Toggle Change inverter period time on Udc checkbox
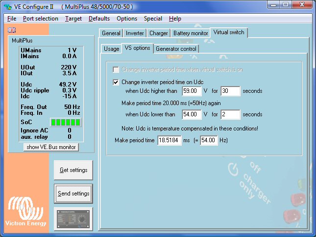This screenshot has height=237, width=316. 116,82
